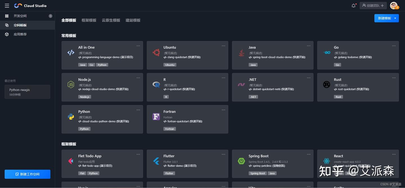This screenshot has height=188, width=405.
Task: Open the notifications bell
Action: [354, 6]
